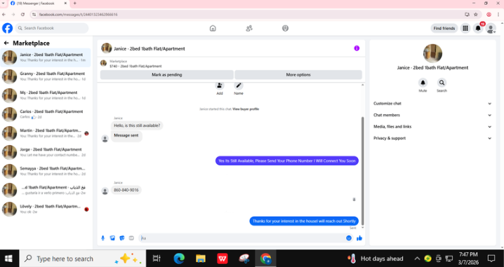Open the Windows notification center
Viewport: 504px width, 267px height.
(x=491, y=259)
